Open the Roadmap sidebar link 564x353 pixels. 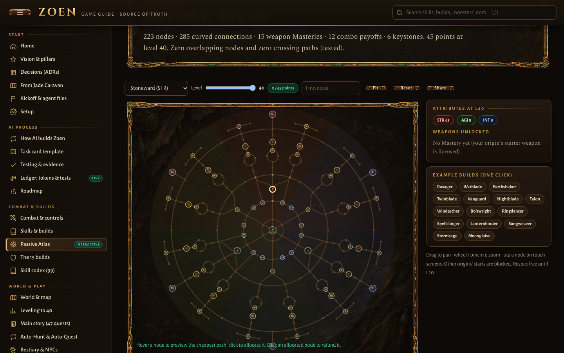pos(31,191)
